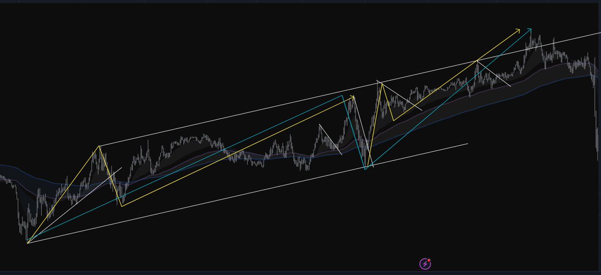Image resolution: width=601 pixels, height=275 pixels.
Task: Click the purple lightning bolt event icon
Action: point(425,263)
